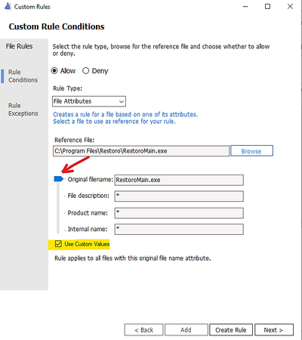
Task: Click the File description input field
Action: pos(179,196)
